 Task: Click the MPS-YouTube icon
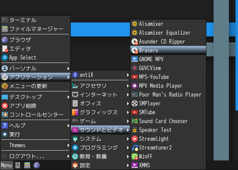point(135,77)
